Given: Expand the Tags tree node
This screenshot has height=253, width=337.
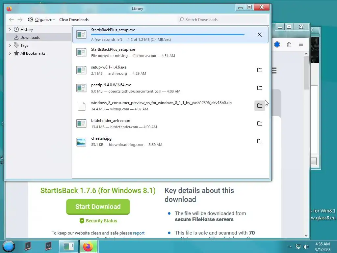Looking at the screenshot, I should (10, 45).
